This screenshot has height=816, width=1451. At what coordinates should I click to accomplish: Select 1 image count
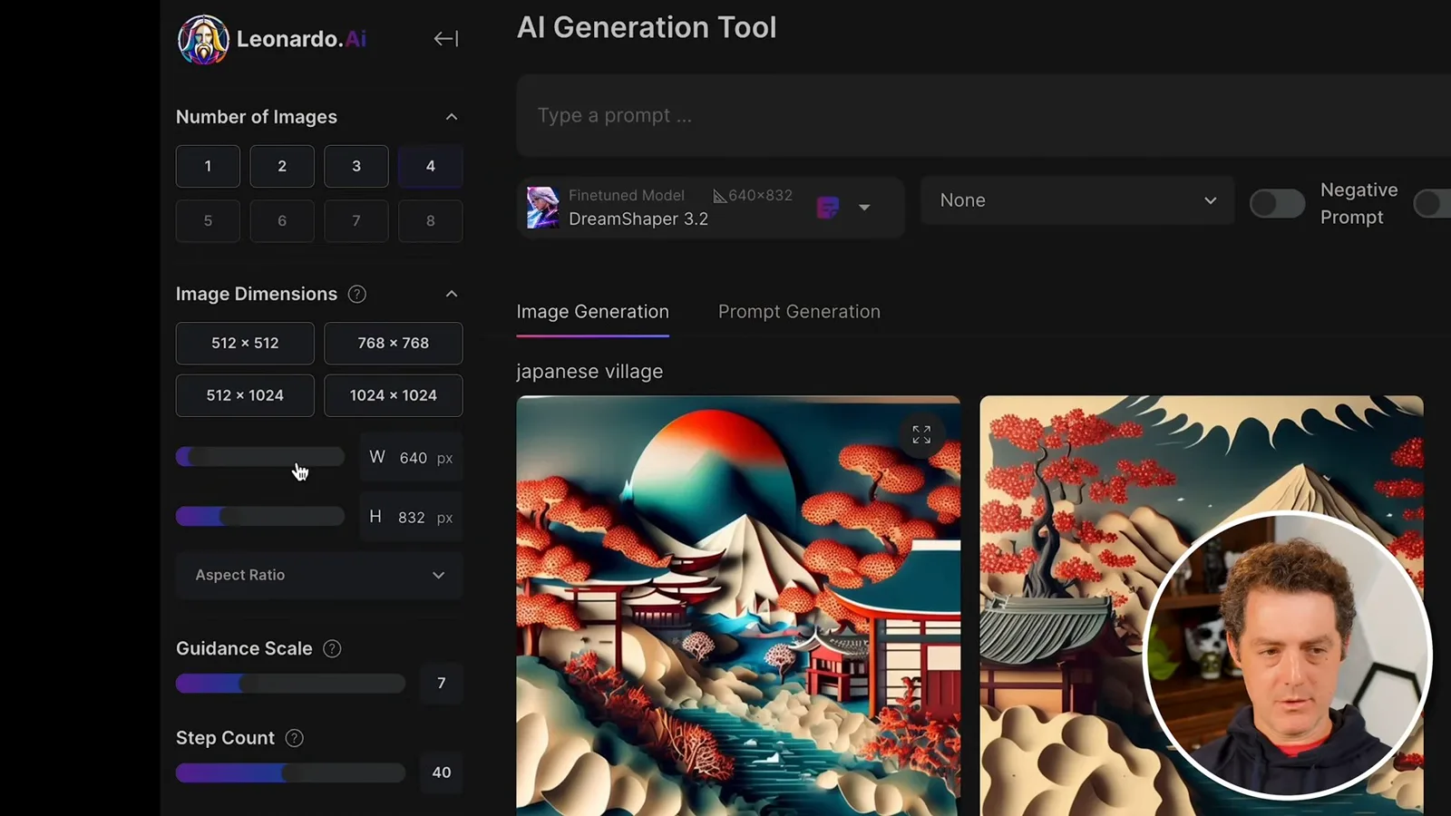pos(208,166)
